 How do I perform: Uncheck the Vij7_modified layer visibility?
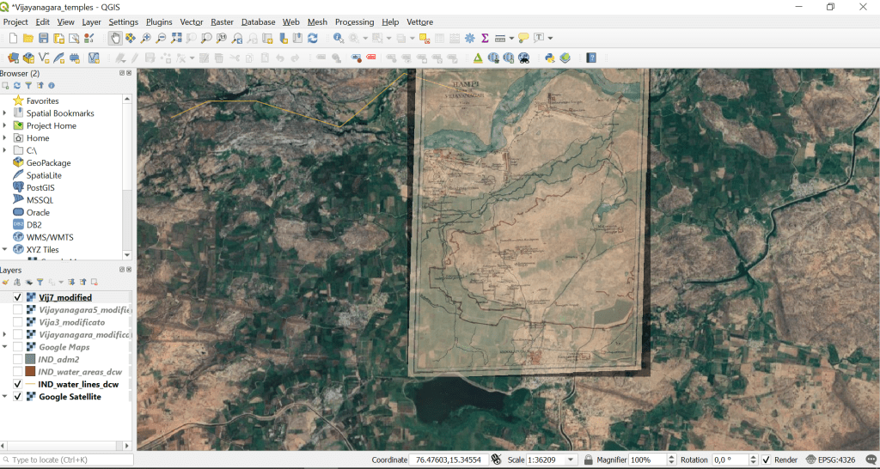(17, 297)
